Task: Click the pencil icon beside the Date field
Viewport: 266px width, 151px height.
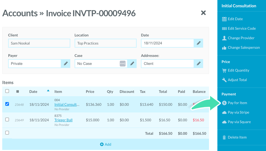Action: pos(198,43)
